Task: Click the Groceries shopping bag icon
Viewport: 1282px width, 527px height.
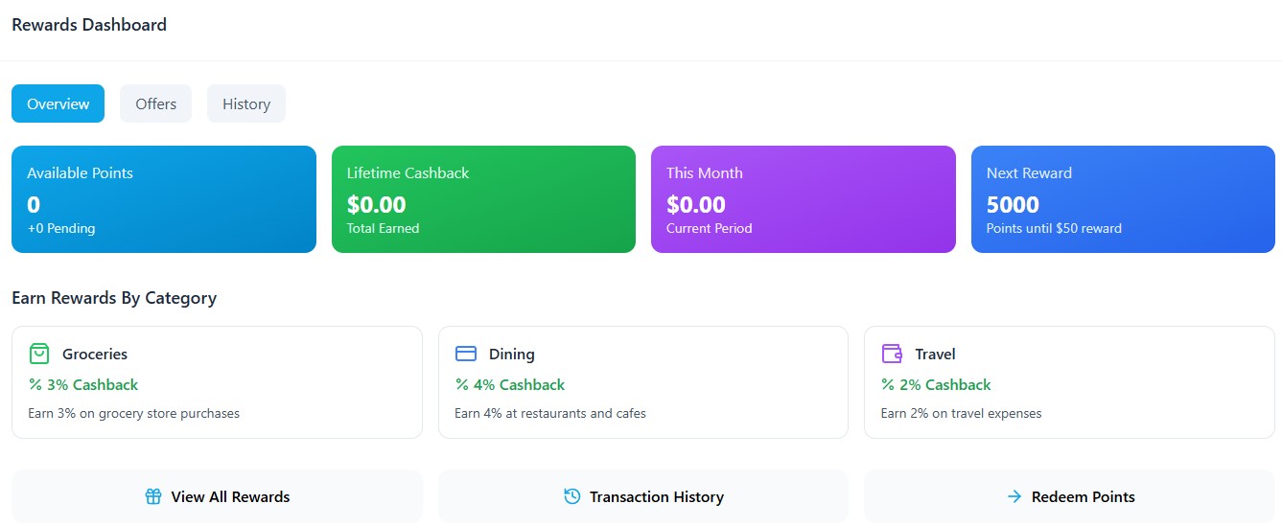Action: (39, 354)
